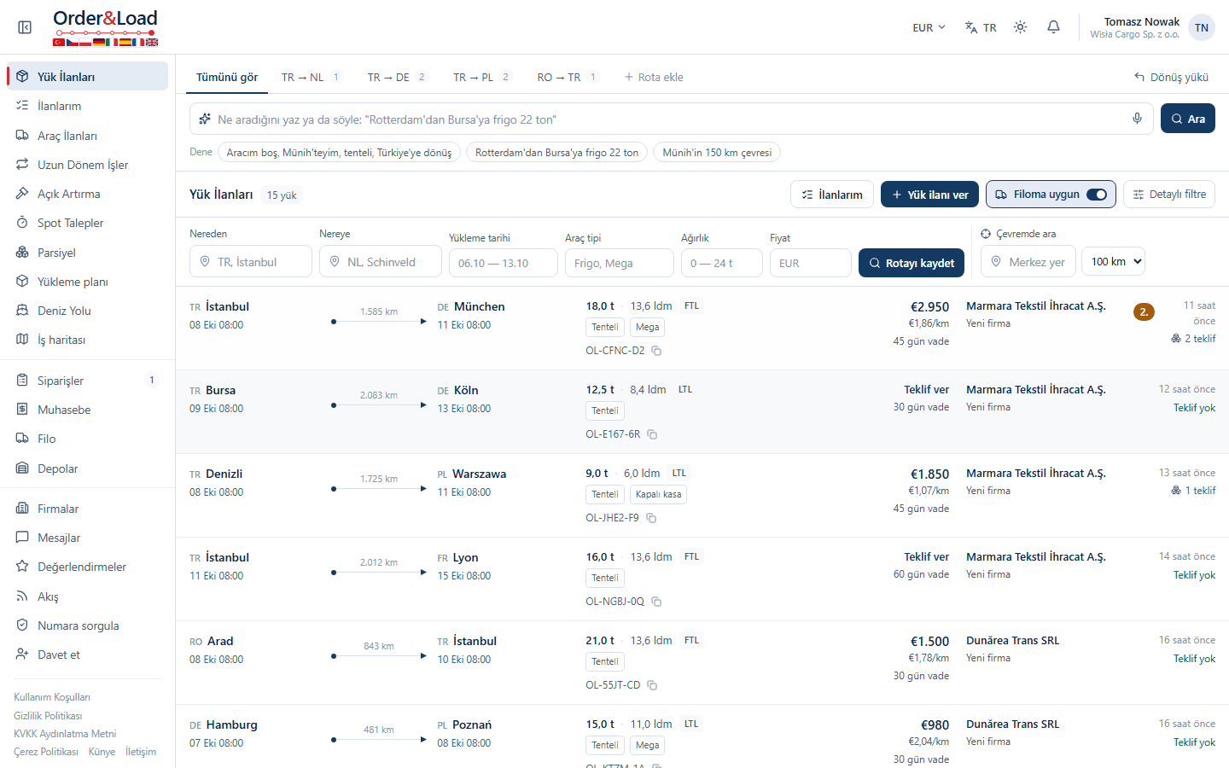
Task: Collapse the sidebar panel icon
Action: pos(25,27)
